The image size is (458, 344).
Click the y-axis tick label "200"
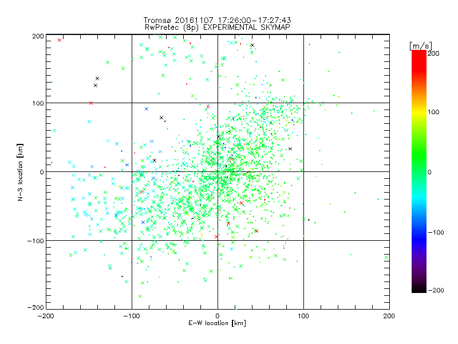[x=38, y=36]
